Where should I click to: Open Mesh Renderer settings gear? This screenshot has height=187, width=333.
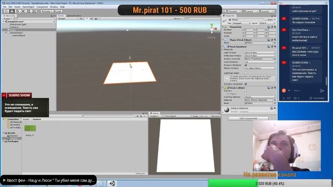pos(275,46)
